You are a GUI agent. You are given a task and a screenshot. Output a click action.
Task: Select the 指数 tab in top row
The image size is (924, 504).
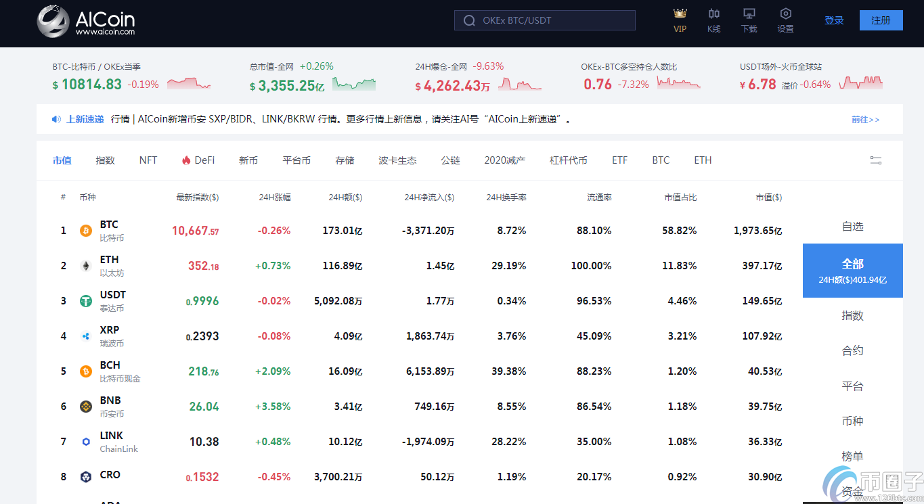[105, 160]
